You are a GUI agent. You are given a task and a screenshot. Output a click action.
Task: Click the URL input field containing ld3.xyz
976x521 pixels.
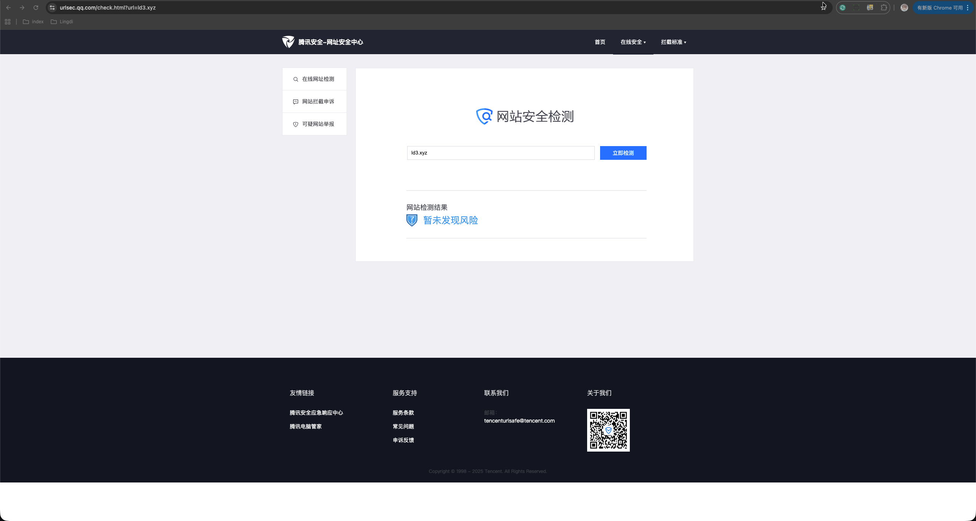tap(500, 153)
